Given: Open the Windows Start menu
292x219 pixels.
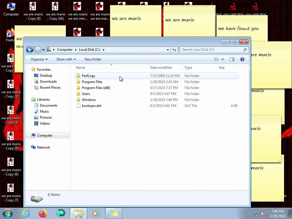Looking at the screenshot, I should coord(8,213).
